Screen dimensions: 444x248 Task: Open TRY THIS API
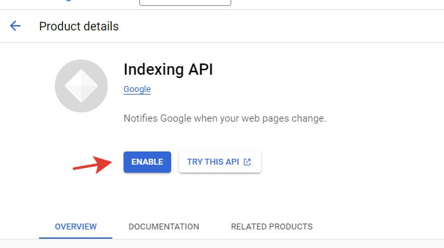click(x=220, y=162)
